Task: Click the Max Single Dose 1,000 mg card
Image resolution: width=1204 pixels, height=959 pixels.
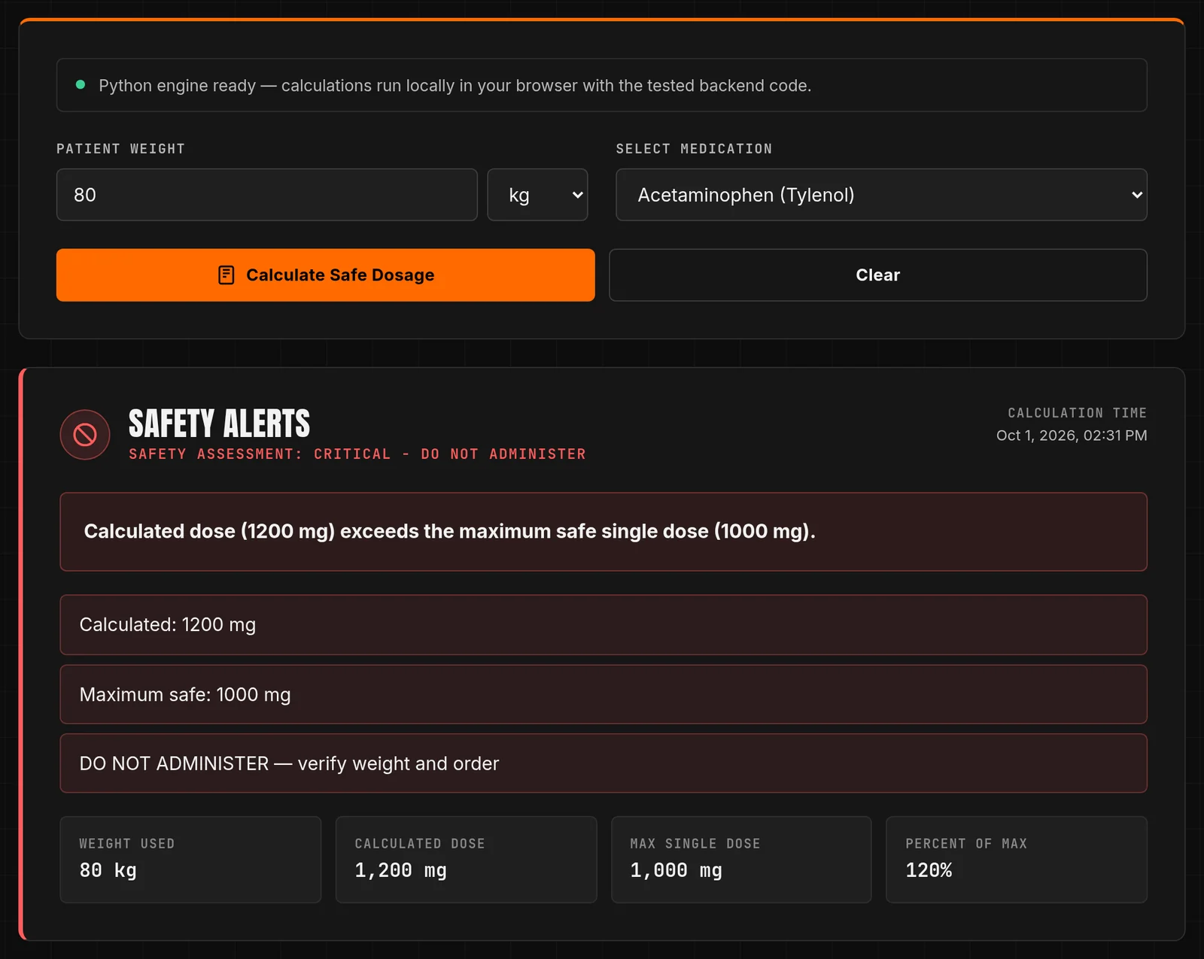Action: tap(741, 860)
